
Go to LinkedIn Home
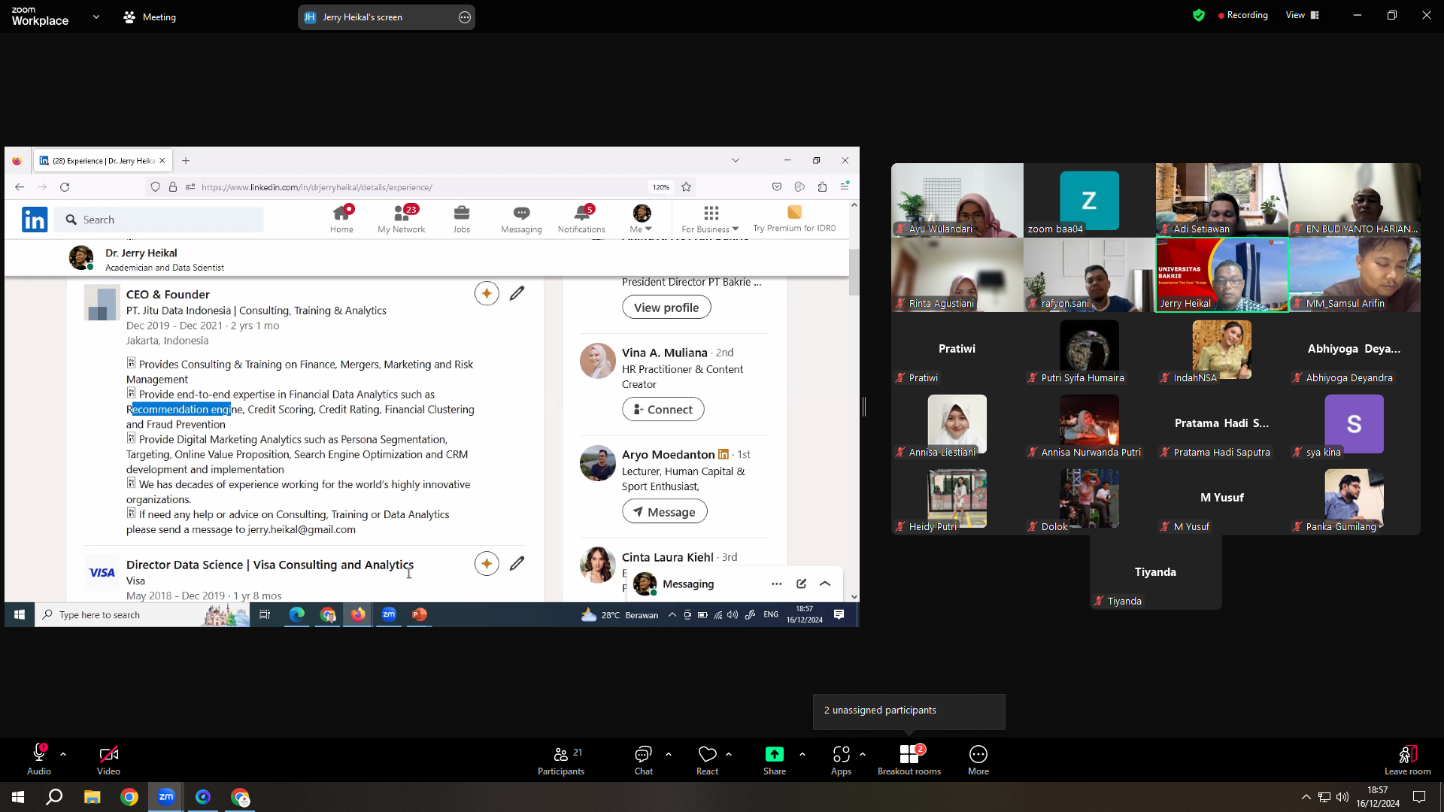(341, 220)
